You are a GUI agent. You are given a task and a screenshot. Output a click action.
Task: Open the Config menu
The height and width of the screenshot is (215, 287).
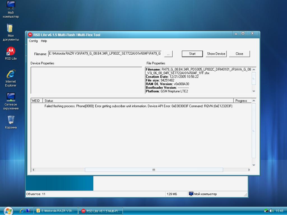[33, 41]
